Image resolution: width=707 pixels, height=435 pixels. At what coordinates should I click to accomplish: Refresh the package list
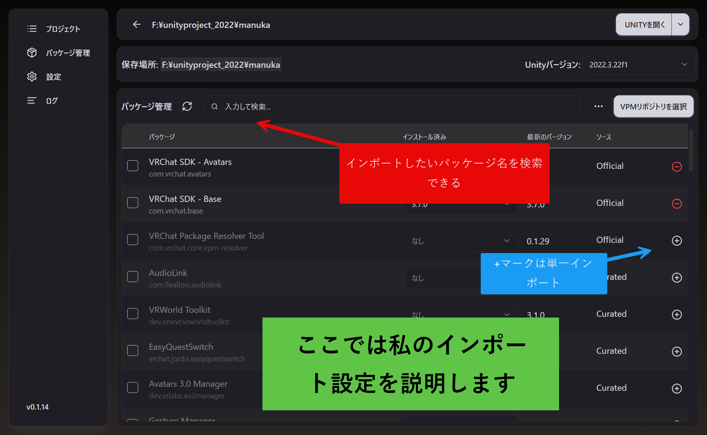[187, 106]
